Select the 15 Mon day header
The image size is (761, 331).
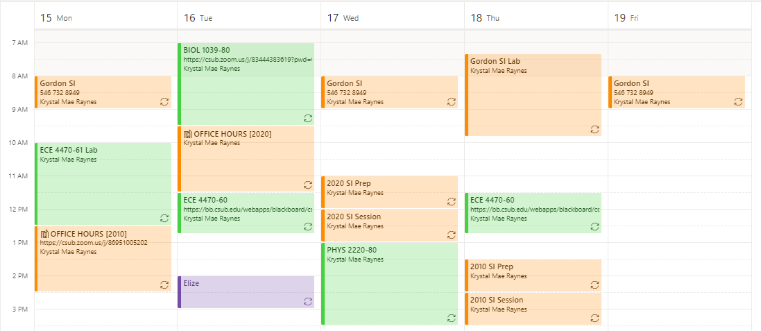(x=56, y=18)
